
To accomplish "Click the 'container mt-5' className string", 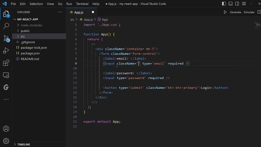I will pos(140,49).
